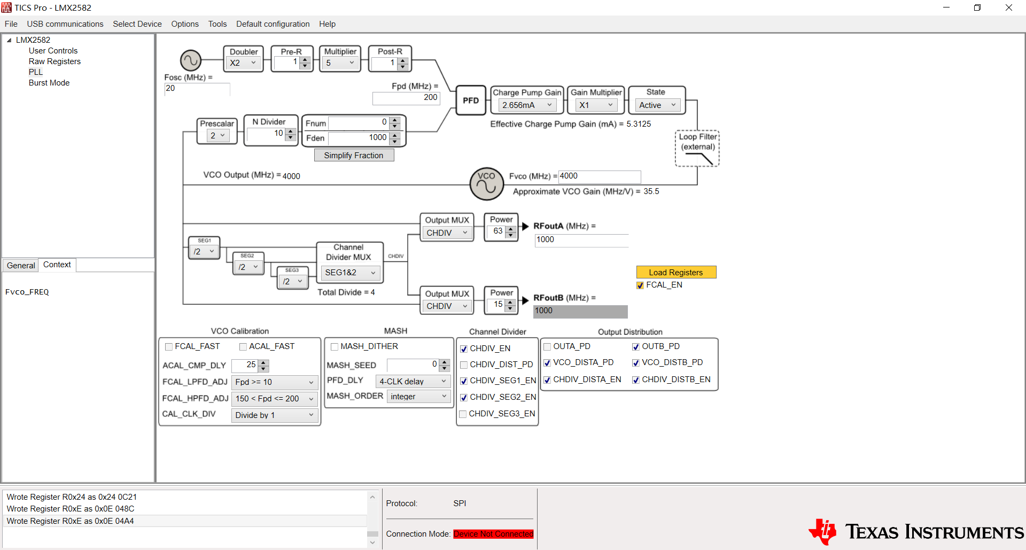Click the Simplify Fraction button

pyautogui.click(x=354, y=156)
